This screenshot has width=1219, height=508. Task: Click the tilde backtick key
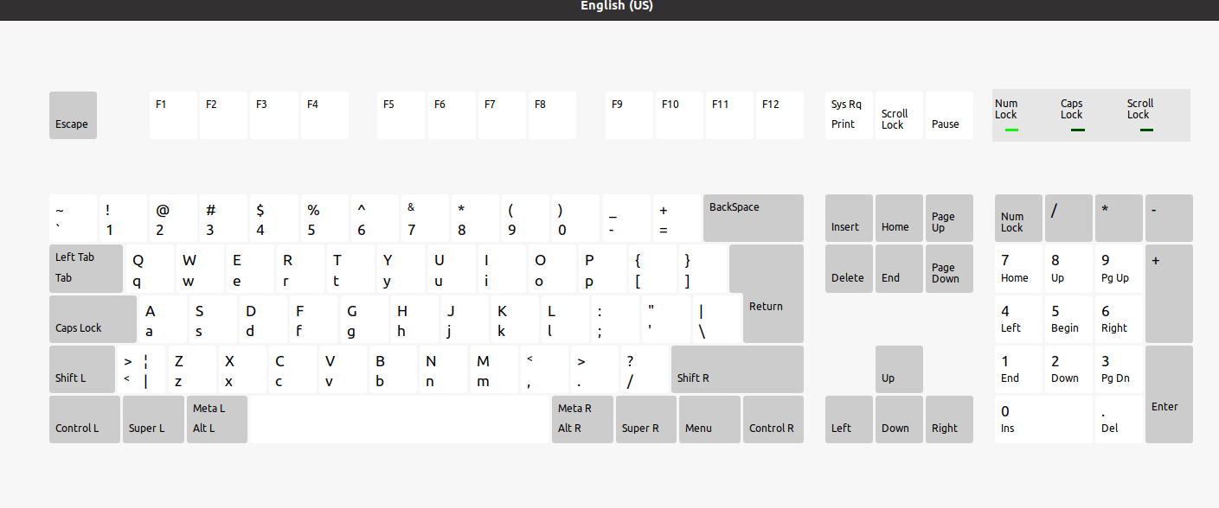click(x=73, y=218)
